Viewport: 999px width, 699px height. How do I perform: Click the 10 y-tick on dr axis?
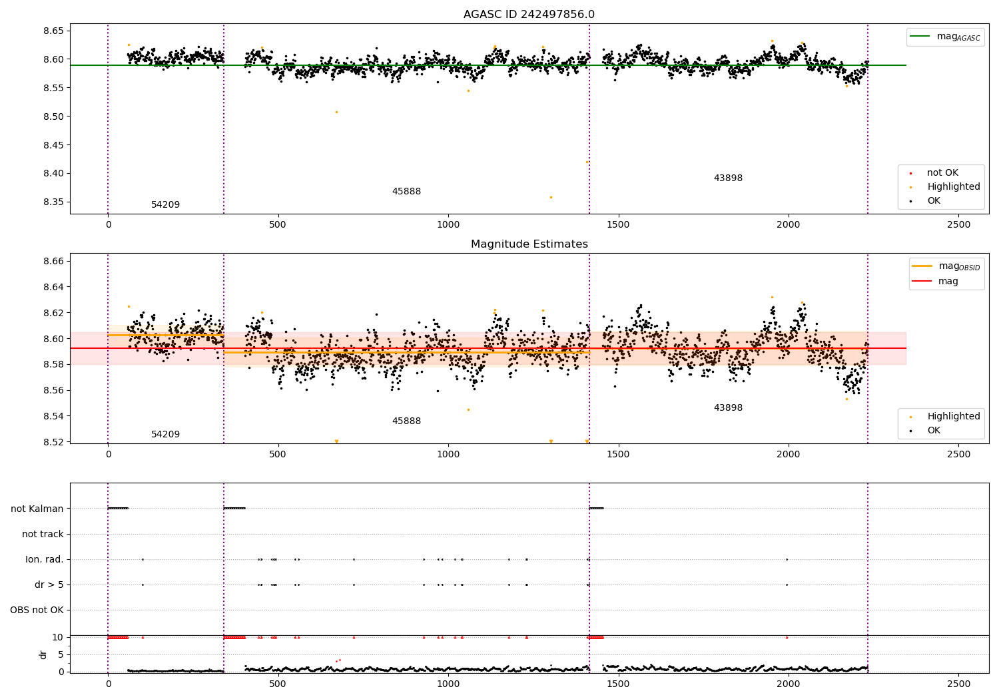[x=58, y=637]
